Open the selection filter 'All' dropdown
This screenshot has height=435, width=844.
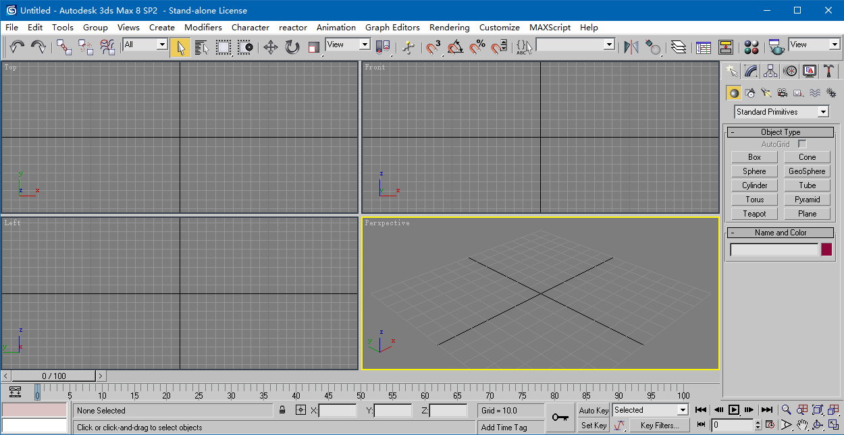[x=161, y=45]
